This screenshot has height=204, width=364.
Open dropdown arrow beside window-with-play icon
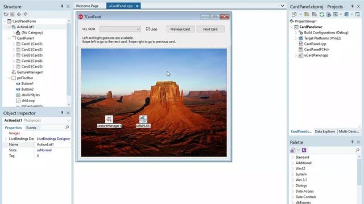point(341,14)
